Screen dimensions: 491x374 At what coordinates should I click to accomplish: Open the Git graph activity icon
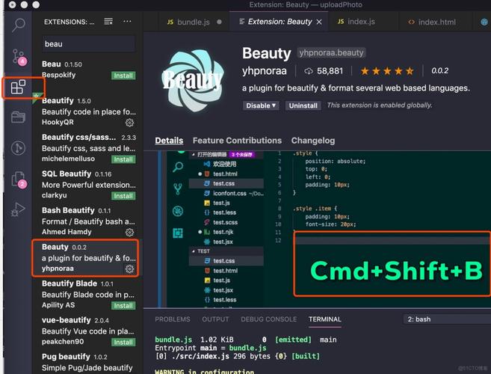tap(18, 147)
